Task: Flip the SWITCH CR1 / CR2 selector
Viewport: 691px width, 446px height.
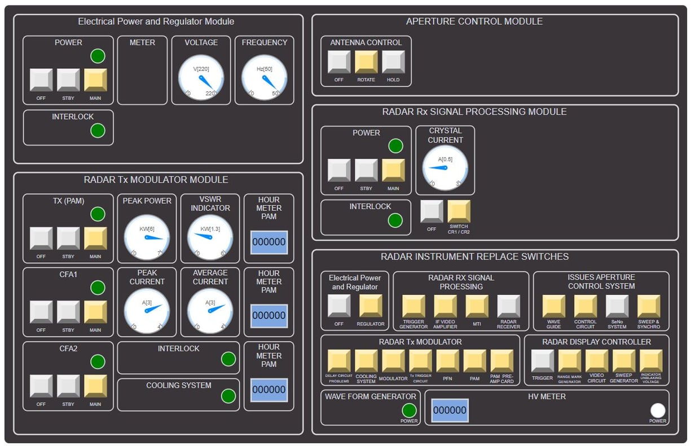Action: coord(459,213)
